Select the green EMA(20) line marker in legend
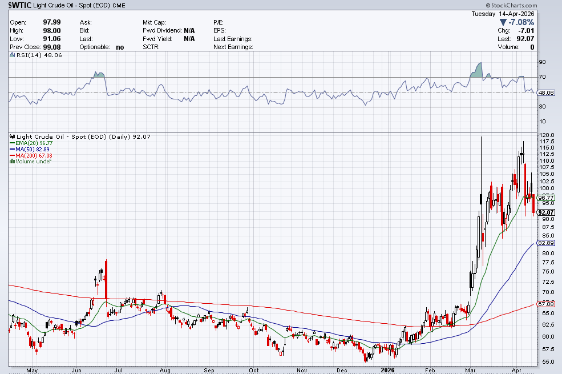Viewport: 562px width, 374px height. (13, 143)
